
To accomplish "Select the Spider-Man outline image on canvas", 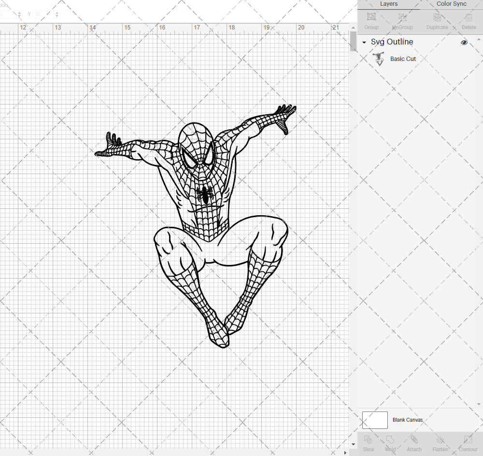I will pyautogui.click(x=195, y=226).
